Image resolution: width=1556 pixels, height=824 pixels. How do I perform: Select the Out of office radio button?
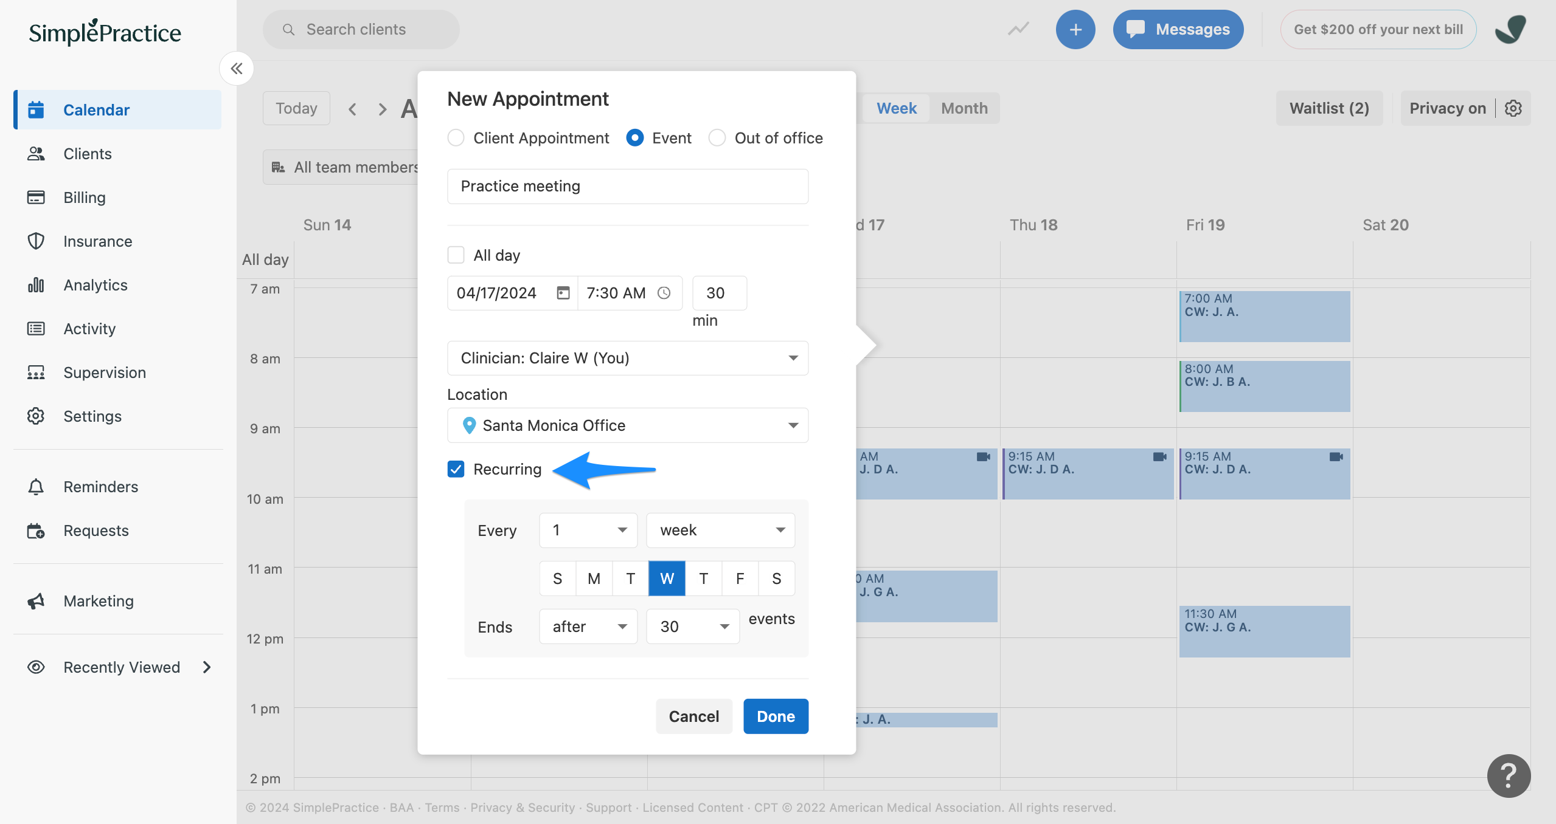pos(717,138)
